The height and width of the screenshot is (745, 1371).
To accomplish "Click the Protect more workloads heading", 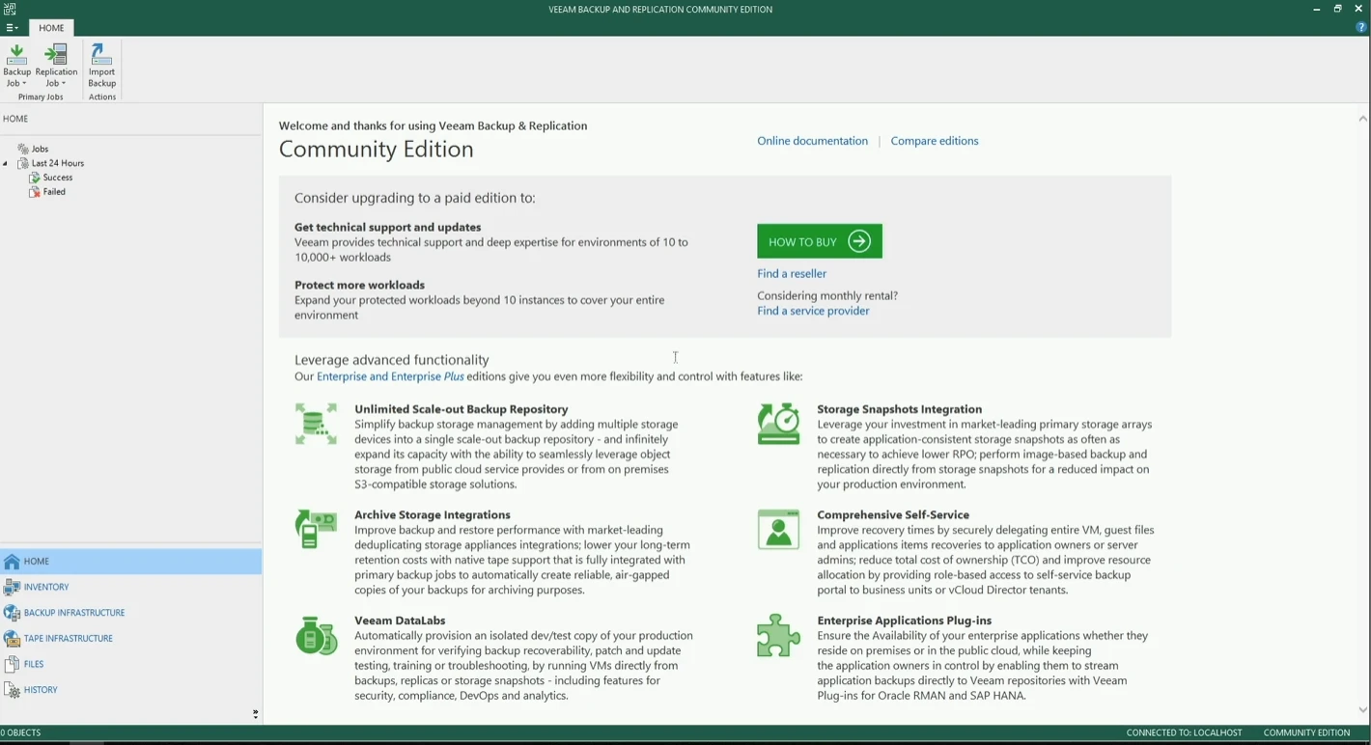I will [359, 286].
